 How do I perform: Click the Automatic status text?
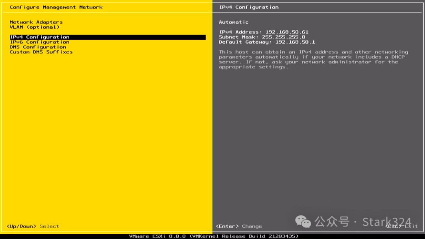point(234,22)
